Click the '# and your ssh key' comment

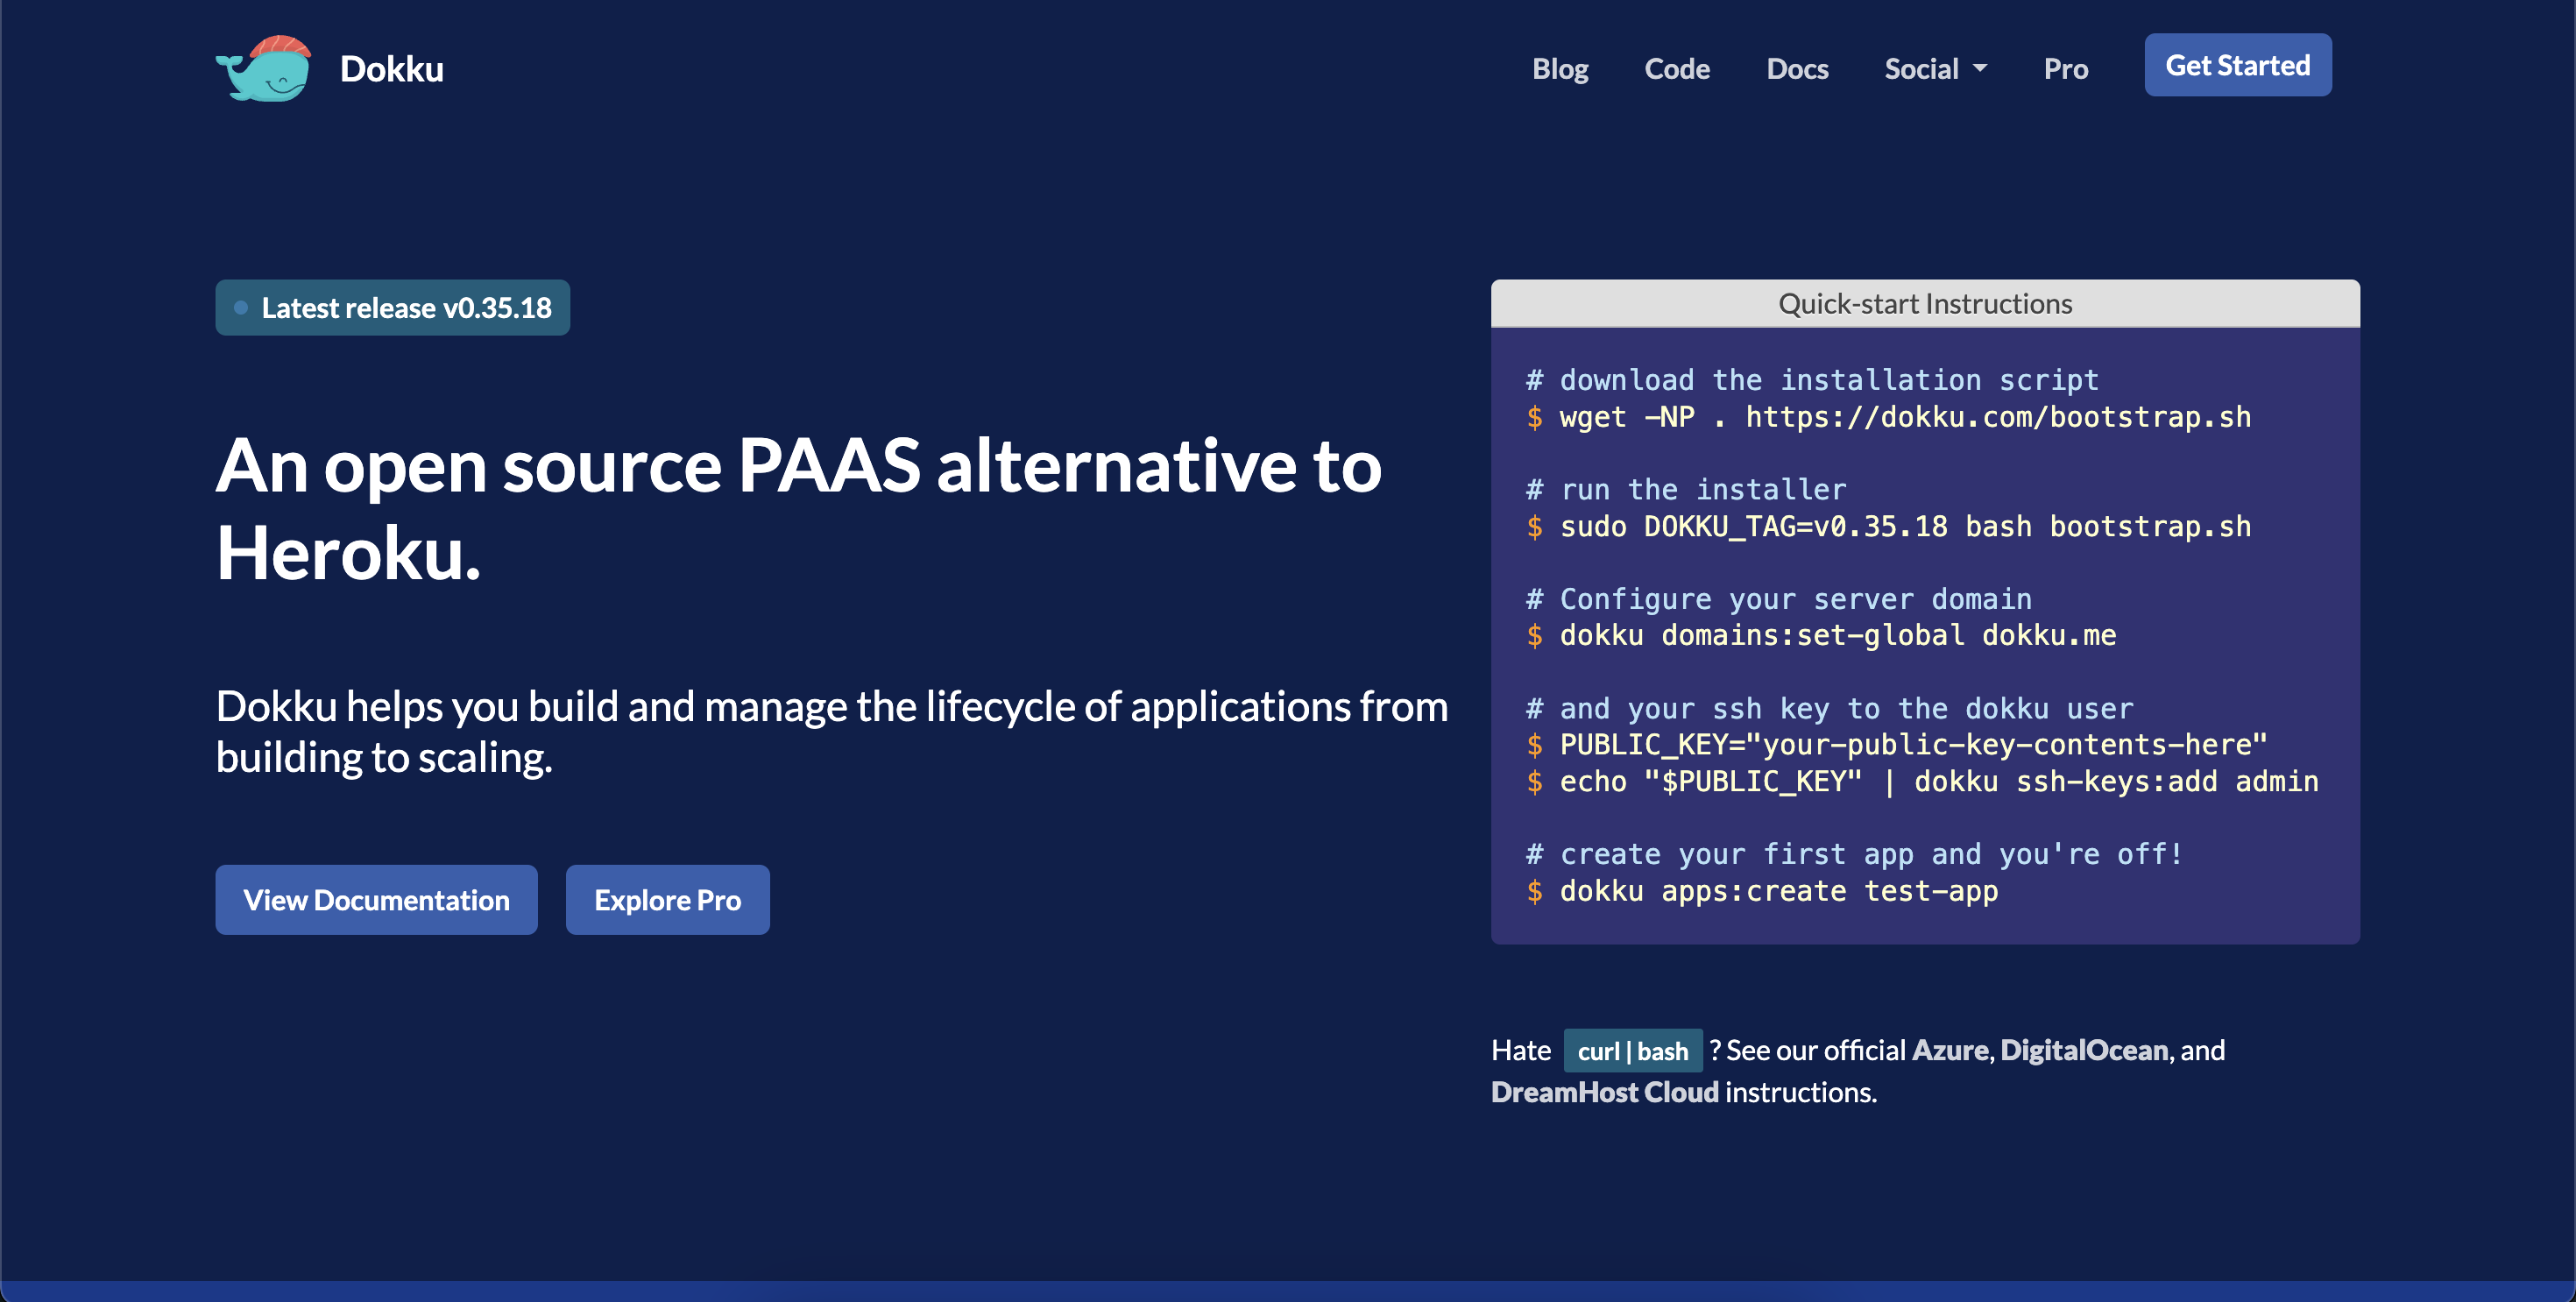click(x=1829, y=709)
